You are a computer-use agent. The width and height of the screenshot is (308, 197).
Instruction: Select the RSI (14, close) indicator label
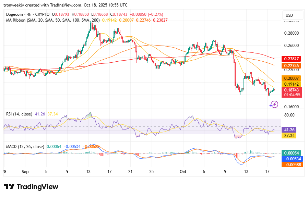click(19, 114)
